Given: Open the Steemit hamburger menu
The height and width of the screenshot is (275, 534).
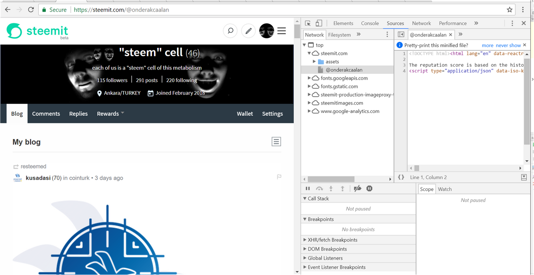Looking at the screenshot, I should point(282,31).
